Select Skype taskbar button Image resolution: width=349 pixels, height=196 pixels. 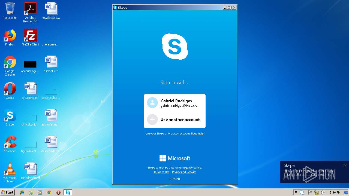(68, 192)
